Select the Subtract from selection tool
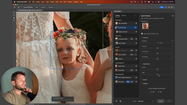This screenshot has width=187, height=105. [14, 15]
